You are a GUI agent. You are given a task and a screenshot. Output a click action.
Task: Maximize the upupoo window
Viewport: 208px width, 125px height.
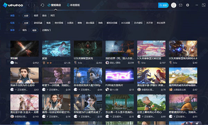click(203, 5)
